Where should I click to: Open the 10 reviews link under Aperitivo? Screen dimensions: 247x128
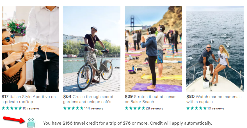click(31, 108)
